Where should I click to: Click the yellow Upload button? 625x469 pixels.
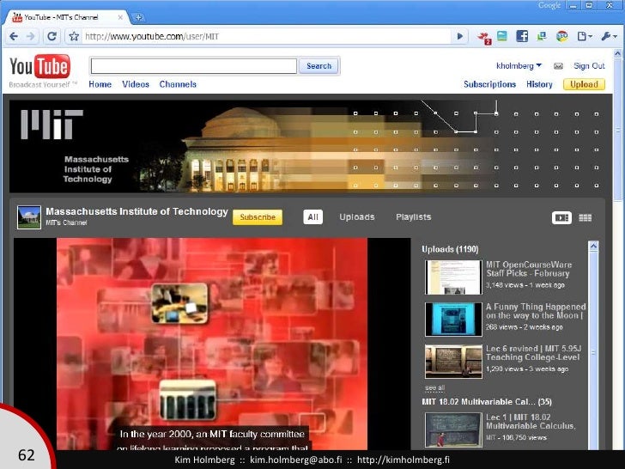click(x=584, y=84)
